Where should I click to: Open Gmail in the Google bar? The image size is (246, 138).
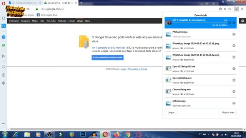tap(71, 21)
